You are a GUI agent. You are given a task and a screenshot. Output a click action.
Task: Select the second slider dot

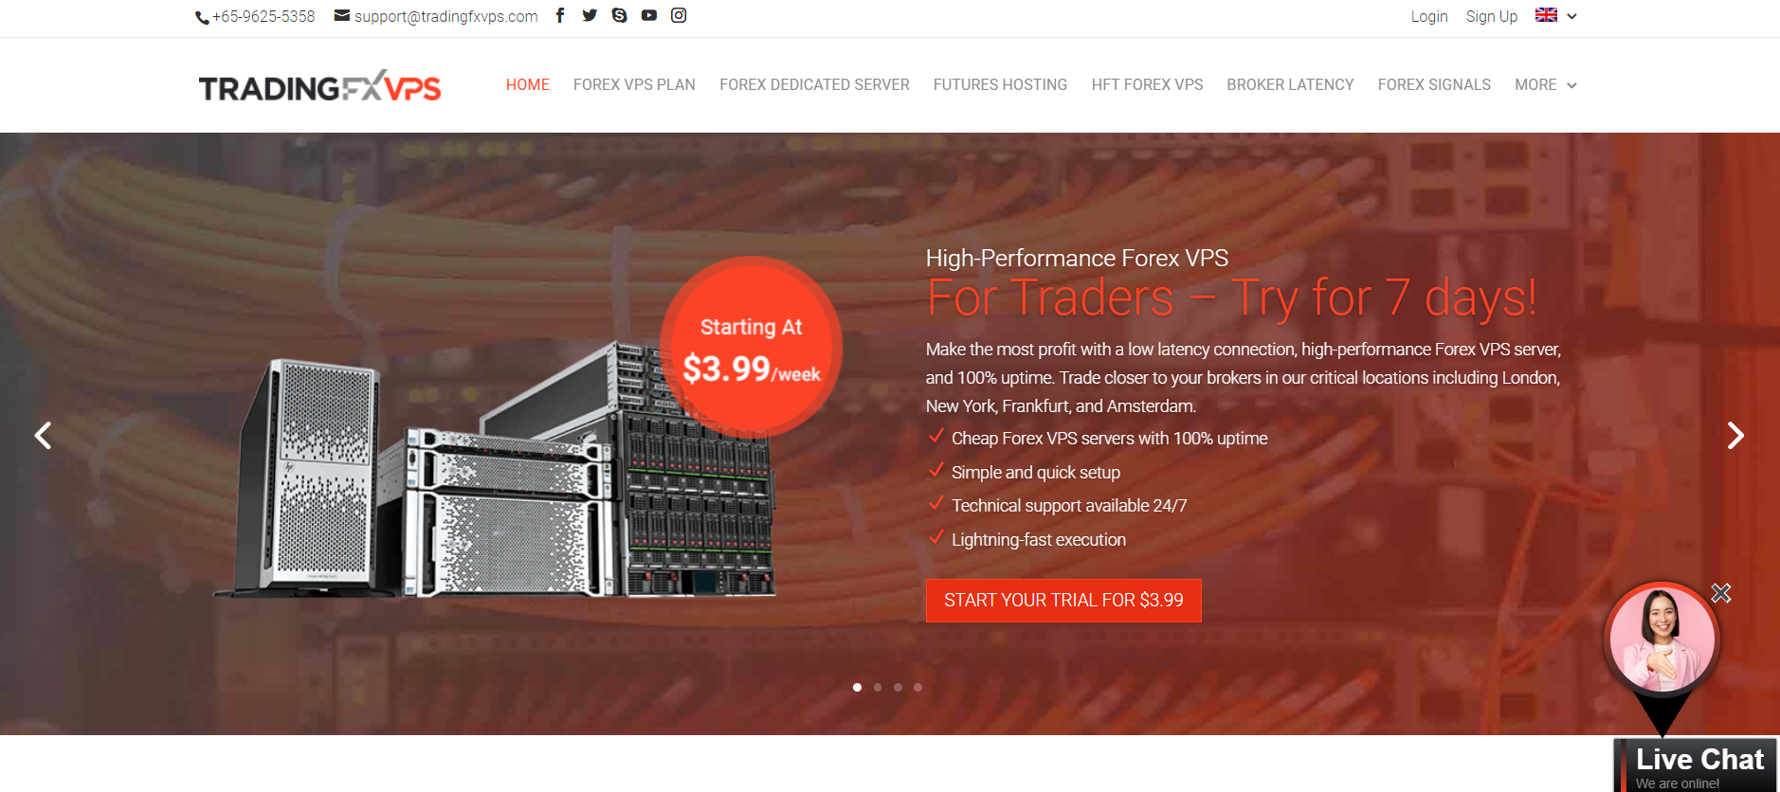pyautogui.click(x=878, y=687)
